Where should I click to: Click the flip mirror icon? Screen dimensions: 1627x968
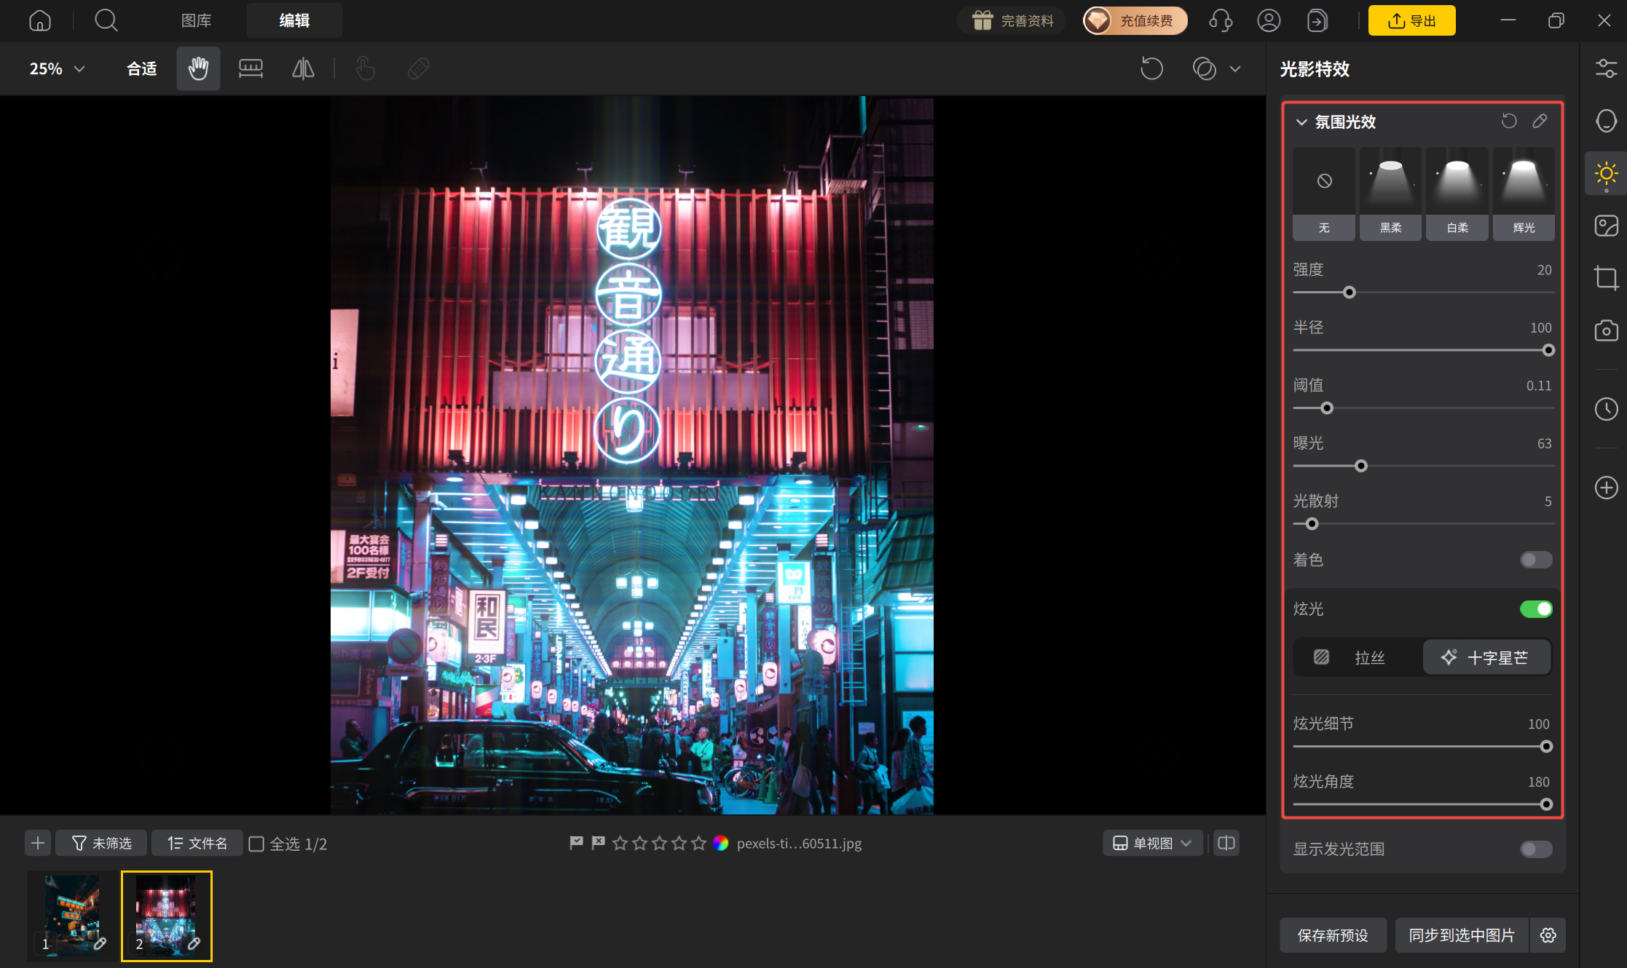303,69
